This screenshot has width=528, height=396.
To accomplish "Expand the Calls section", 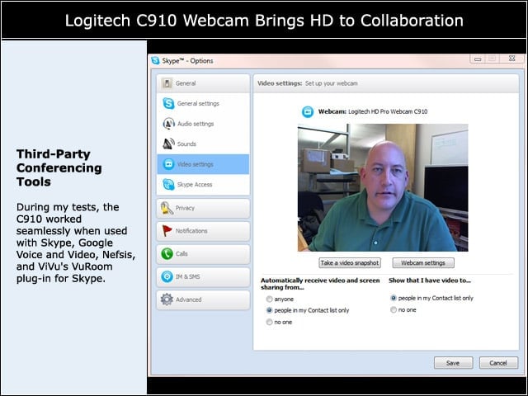I will tap(203, 254).
